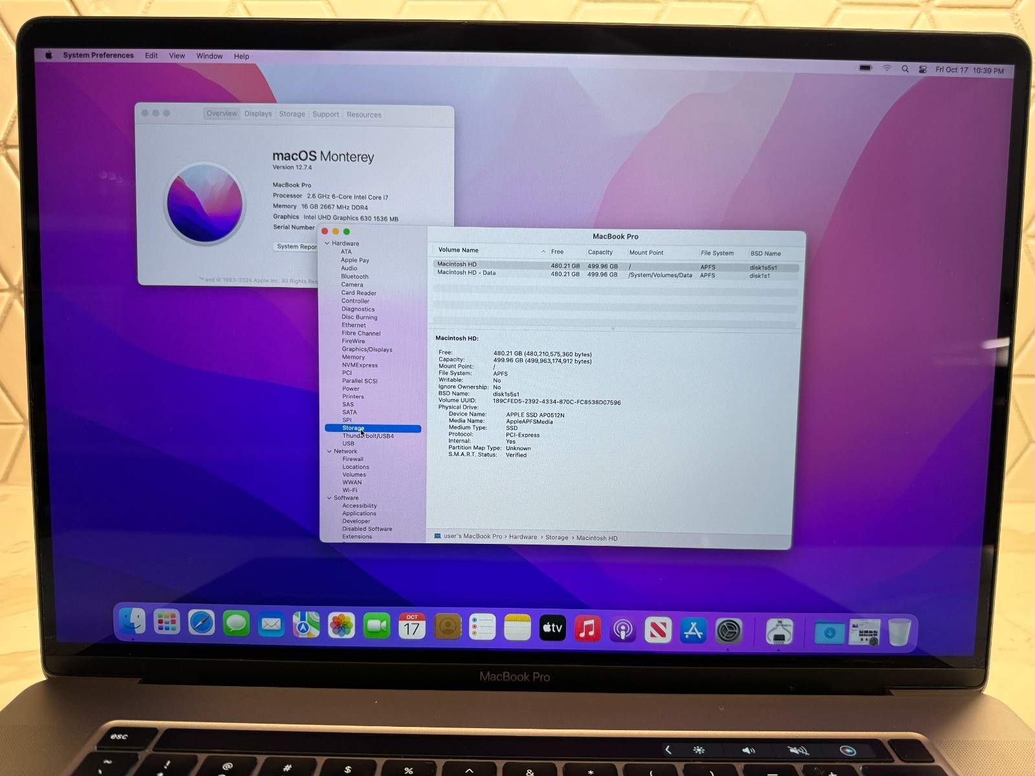Select the Macintosh HD - Data row
The image size is (1035, 776).
616,274
